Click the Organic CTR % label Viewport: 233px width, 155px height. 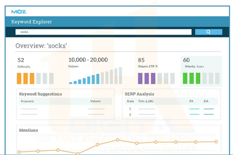coord(148,66)
